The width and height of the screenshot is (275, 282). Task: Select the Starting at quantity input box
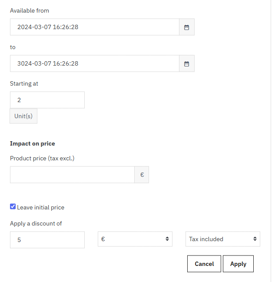tap(47, 100)
